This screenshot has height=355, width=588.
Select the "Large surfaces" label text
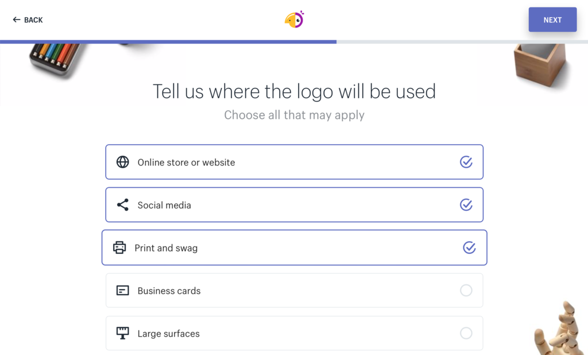tap(168, 334)
